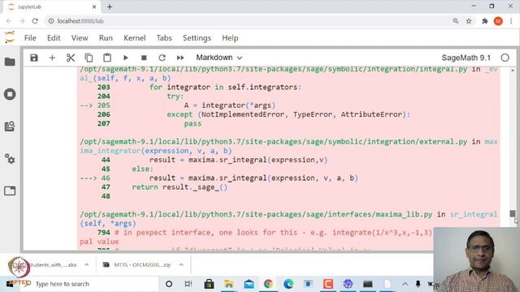Screen dimensions: 520x292
Task: Open the Camtasia icon on the taskbar
Action: pos(328,284)
